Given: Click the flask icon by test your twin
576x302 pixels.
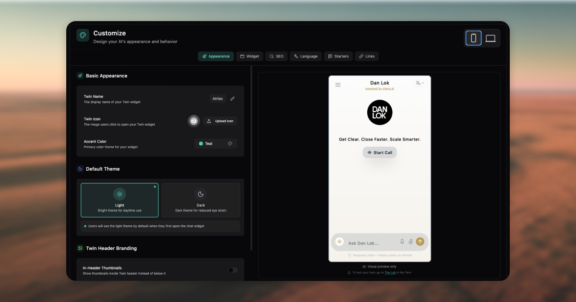Looking at the screenshot, I should tap(349, 272).
